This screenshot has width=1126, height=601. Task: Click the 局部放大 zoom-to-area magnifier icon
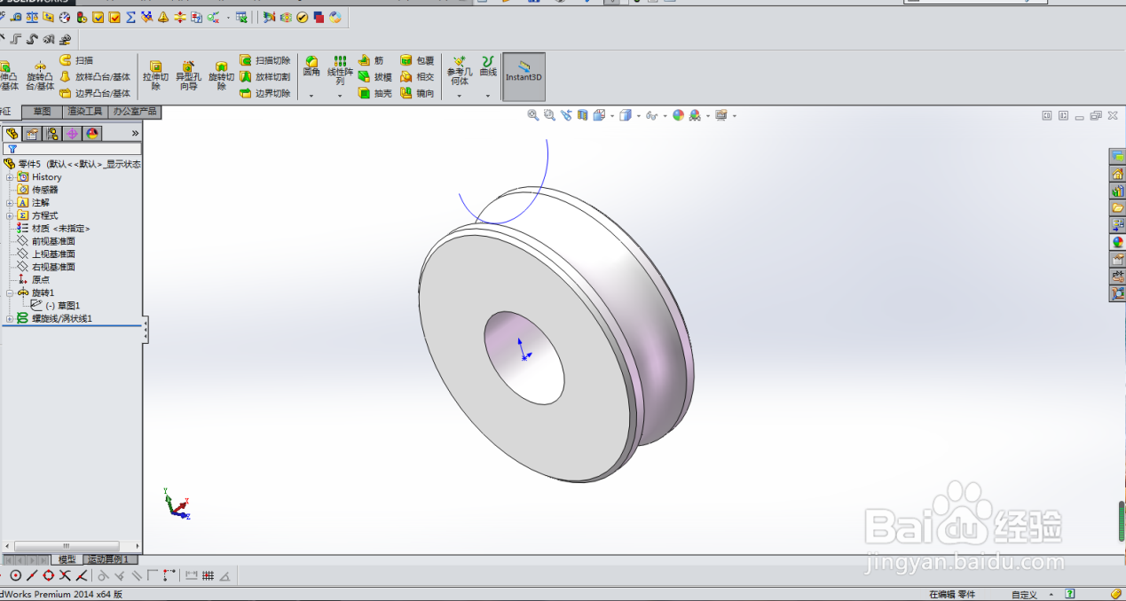tap(550, 115)
